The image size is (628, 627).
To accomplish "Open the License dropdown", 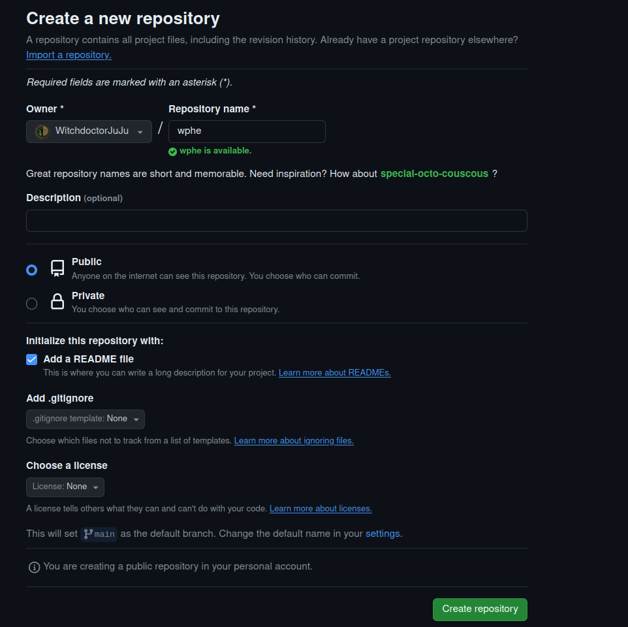I will 65,487.
